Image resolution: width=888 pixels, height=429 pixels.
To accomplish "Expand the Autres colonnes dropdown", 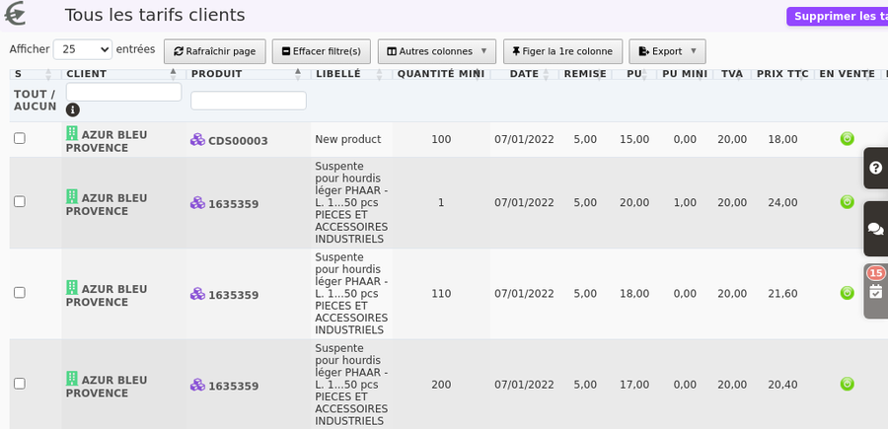I will pyautogui.click(x=437, y=51).
